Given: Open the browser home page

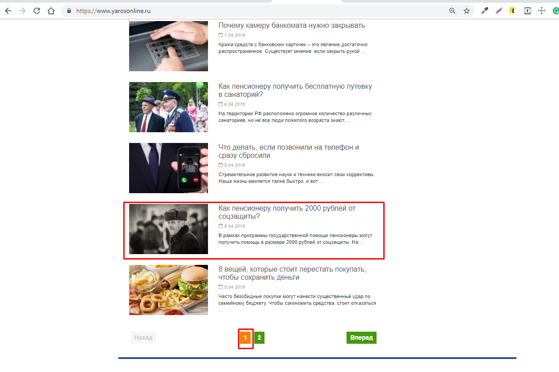Looking at the screenshot, I should tap(51, 11).
